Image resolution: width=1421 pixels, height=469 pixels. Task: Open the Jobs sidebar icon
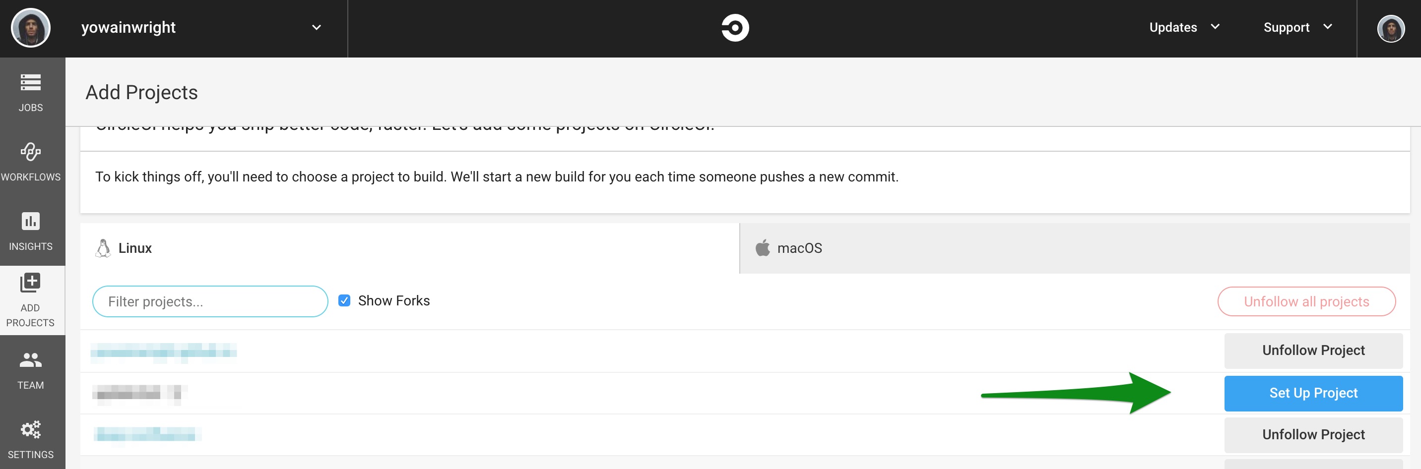coord(31,83)
